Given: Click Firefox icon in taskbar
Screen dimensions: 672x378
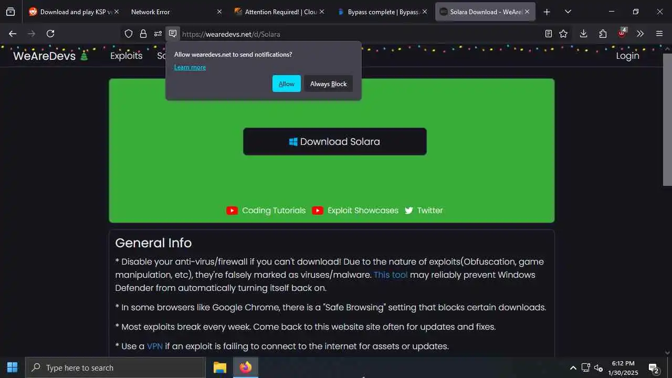Looking at the screenshot, I should point(245,367).
